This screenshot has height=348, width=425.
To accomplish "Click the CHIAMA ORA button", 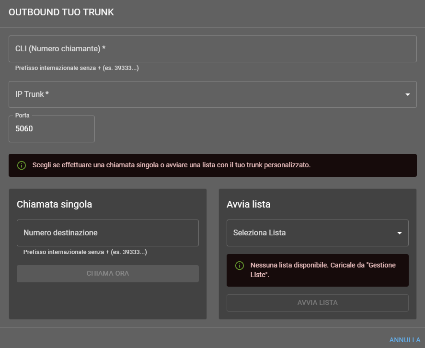I will coord(107,273).
